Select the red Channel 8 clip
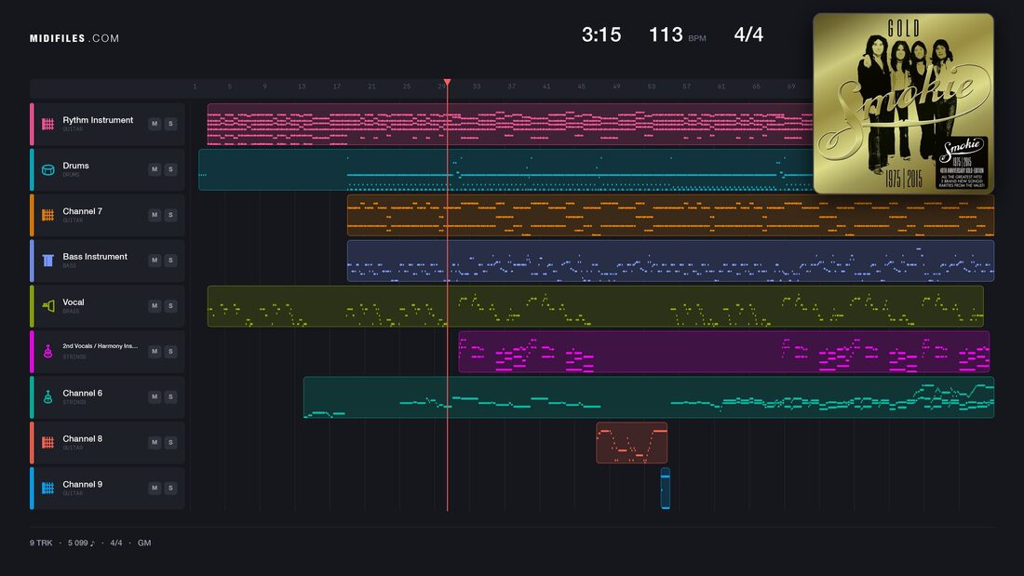 tap(631, 443)
